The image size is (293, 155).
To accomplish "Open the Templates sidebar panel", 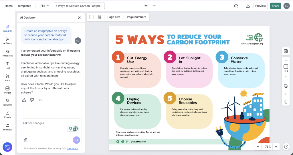I will pos(7,53).
